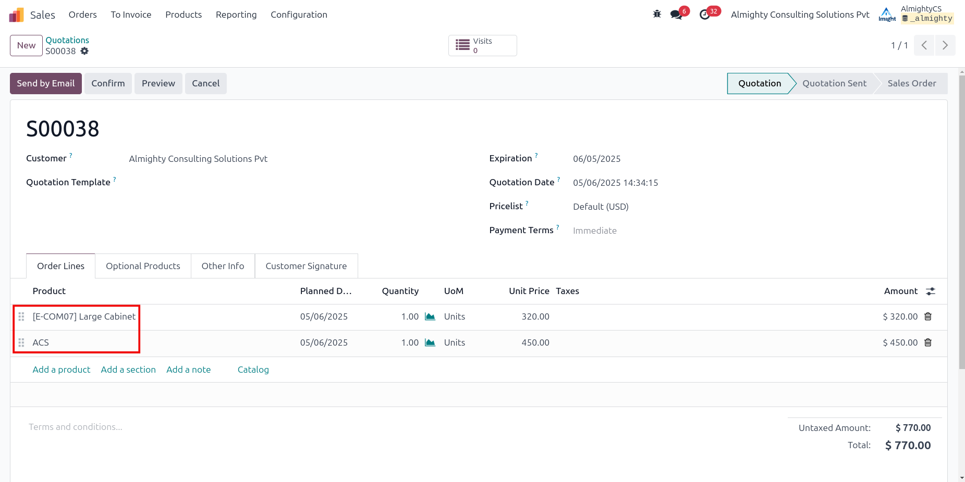
Task: Open the debug bug icon in the top bar
Action: 656,14
